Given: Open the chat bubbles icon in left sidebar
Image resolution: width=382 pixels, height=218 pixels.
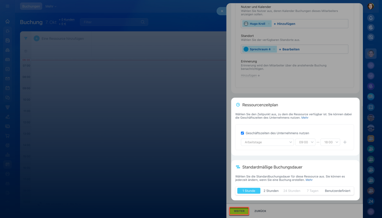Looking at the screenshot, I should pos(7,98).
